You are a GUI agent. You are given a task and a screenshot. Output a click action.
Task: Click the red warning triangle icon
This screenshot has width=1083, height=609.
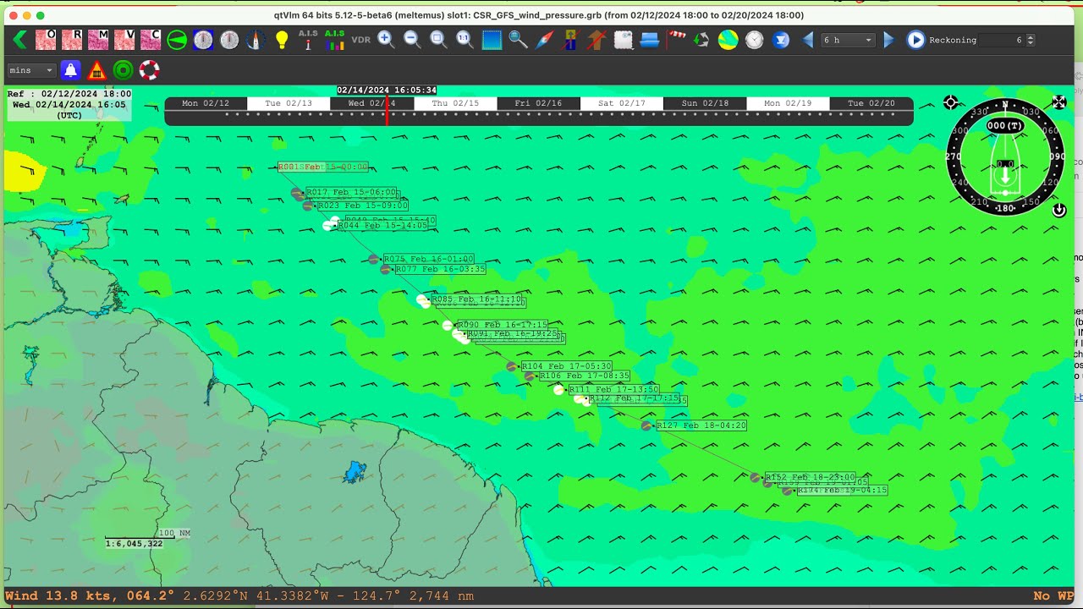pos(97,70)
